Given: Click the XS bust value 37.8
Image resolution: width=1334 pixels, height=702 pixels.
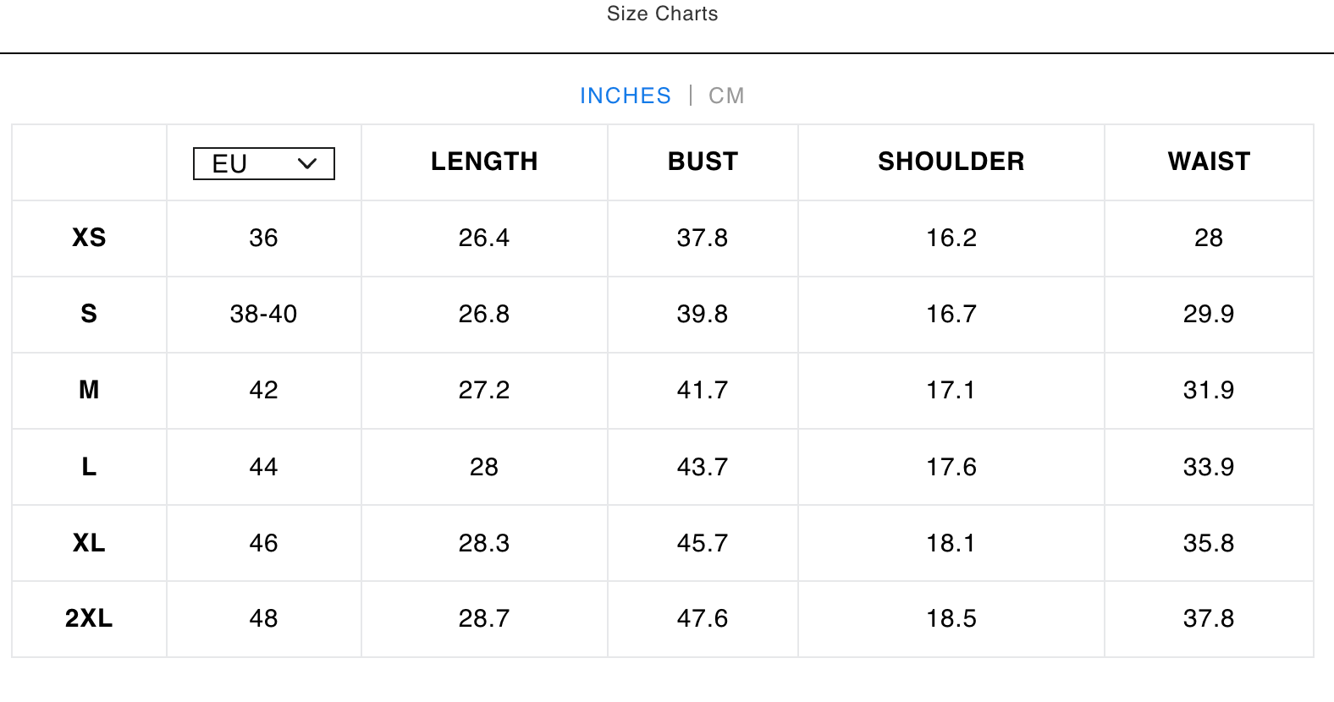Looking at the screenshot, I should [703, 238].
